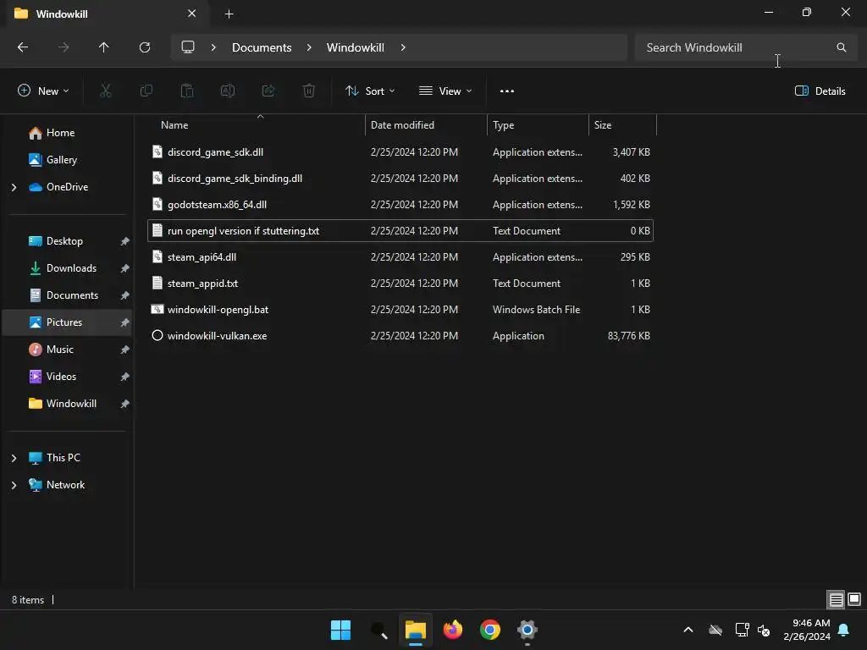Close the Windowkill tab
867x650 pixels.
tap(192, 14)
